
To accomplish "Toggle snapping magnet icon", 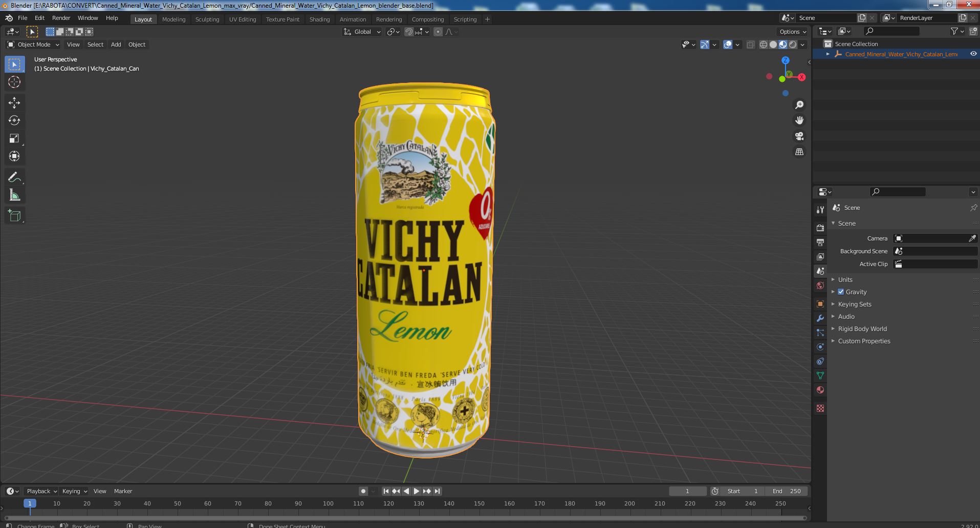I will (408, 32).
